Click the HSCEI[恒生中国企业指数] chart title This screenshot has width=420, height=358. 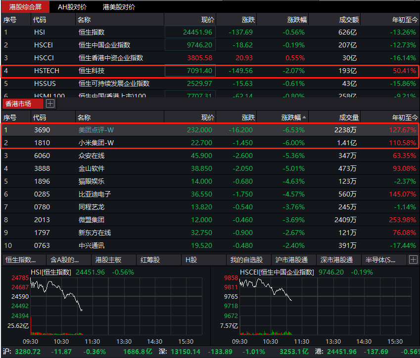pos(277,272)
